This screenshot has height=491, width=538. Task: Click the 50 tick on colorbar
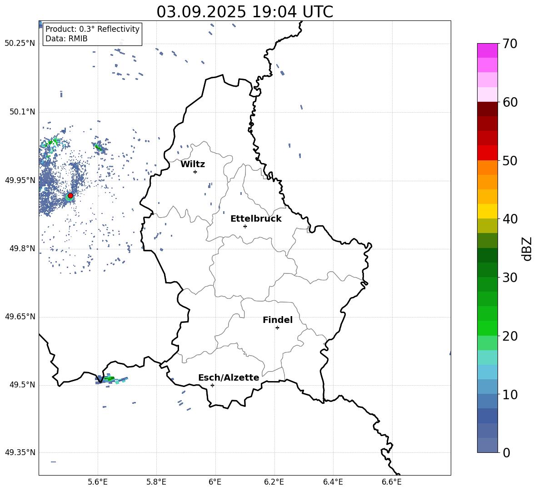[x=510, y=161]
